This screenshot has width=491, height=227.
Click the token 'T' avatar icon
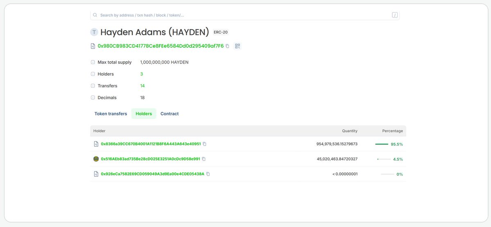pos(94,32)
